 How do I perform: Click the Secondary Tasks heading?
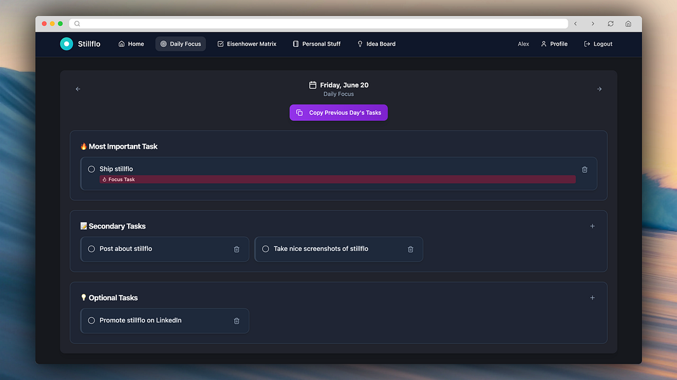117,226
